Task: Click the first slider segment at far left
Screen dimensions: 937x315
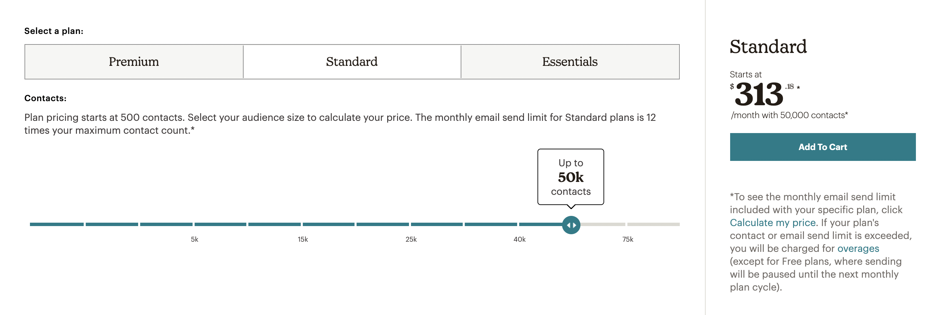Action: click(57, 224)
